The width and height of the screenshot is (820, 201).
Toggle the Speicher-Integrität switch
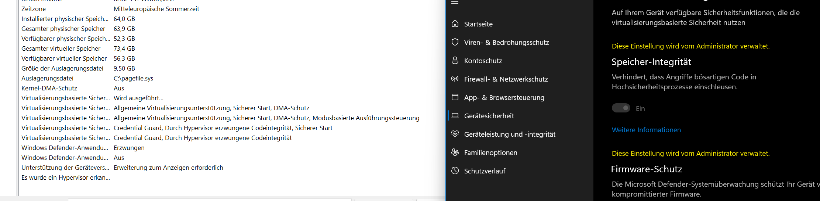tap(621, 108)
